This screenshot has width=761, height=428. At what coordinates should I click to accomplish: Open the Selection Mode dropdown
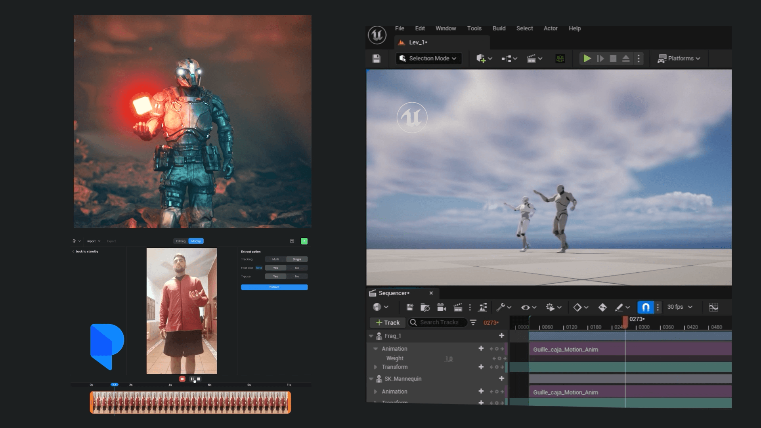[x=428, y=58]
